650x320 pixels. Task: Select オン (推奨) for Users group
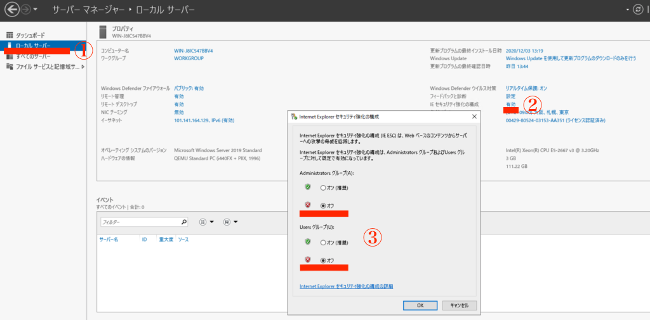[x=323, y=243]
